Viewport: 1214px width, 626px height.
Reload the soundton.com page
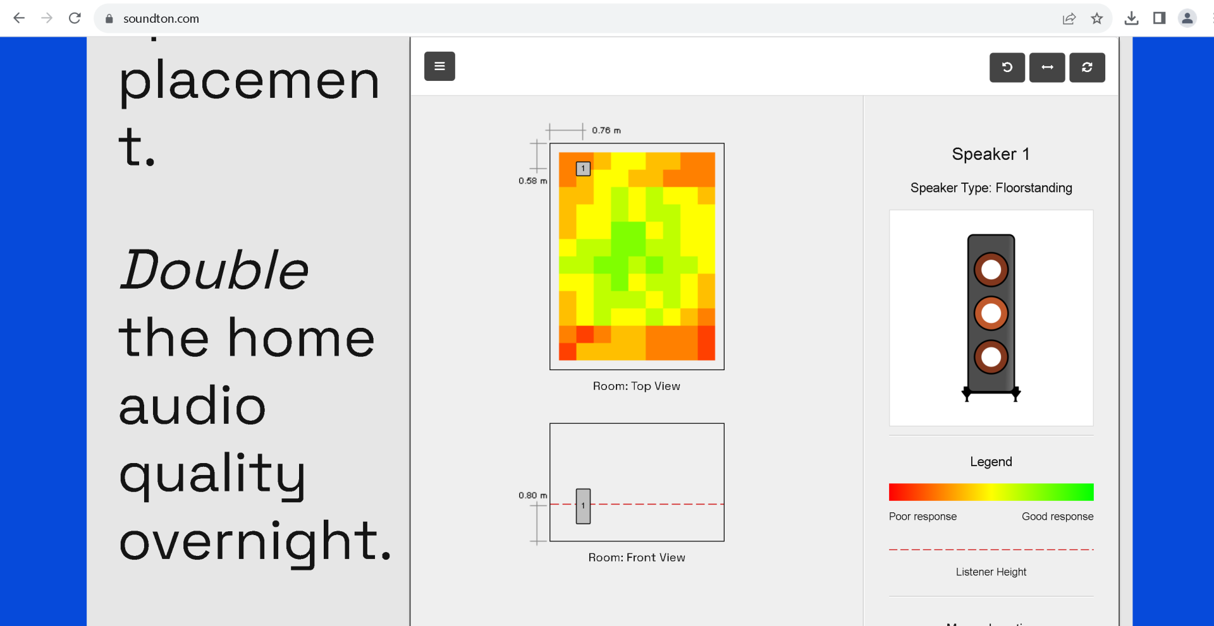click(x=75, y=18)
